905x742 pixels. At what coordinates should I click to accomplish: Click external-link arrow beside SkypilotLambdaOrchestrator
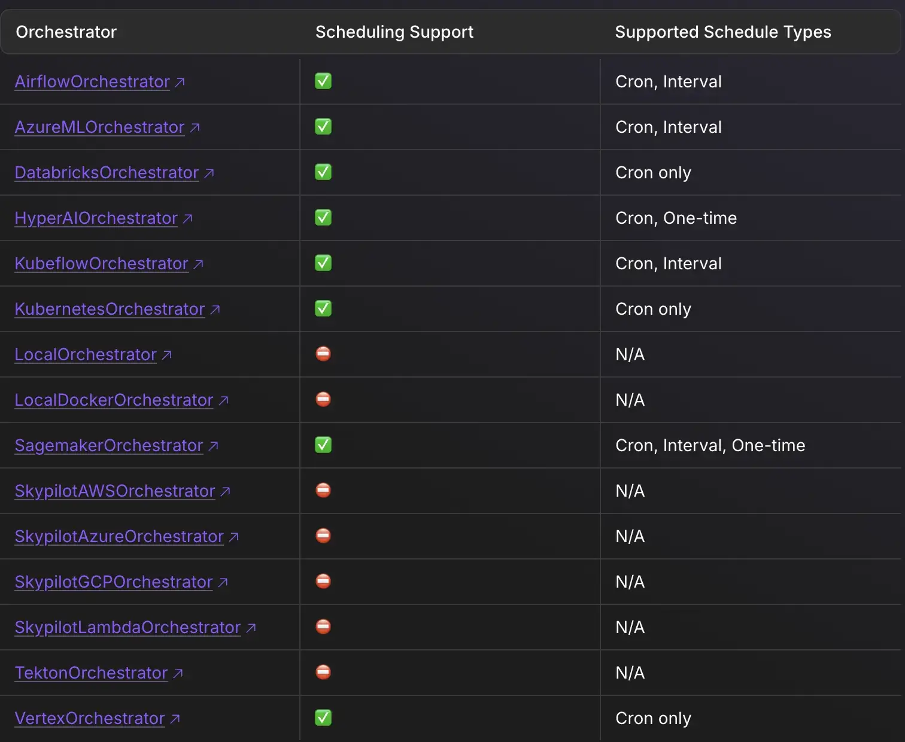(251, 628)
